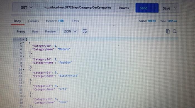Click the "Arts" value
The width and height of the screenshot is (195, 108).
click(x=63, y=89)
